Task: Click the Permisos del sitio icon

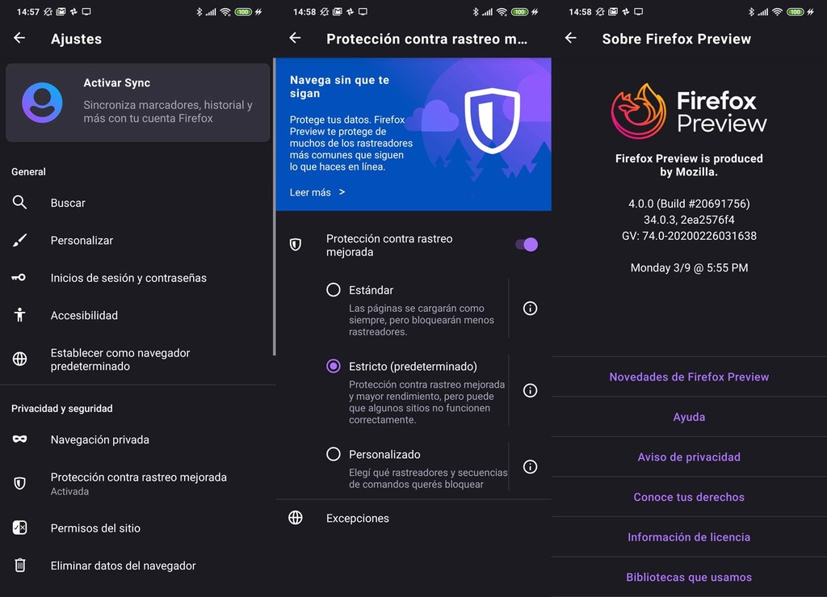Action: (19, 528)
